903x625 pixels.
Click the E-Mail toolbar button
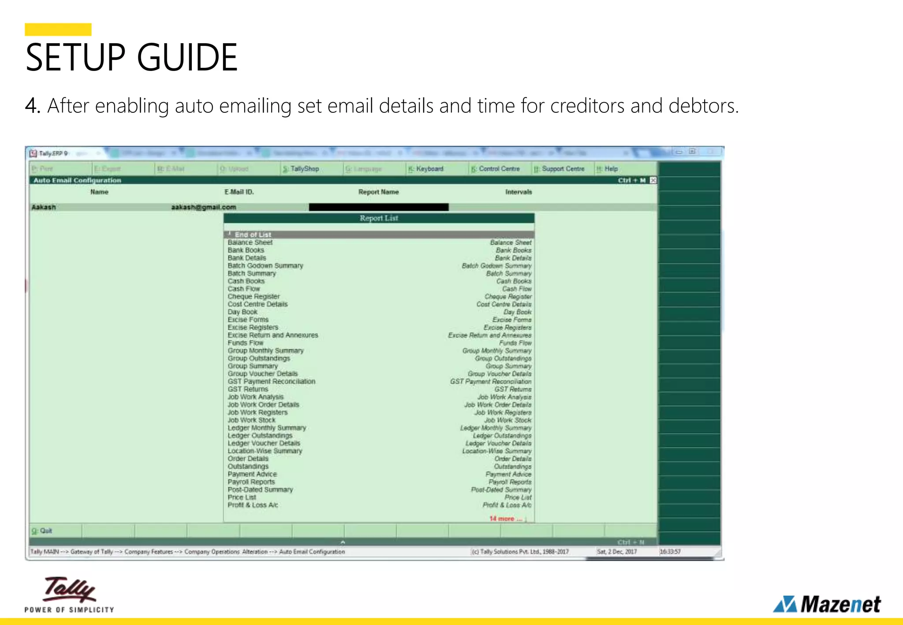point(171,169)
